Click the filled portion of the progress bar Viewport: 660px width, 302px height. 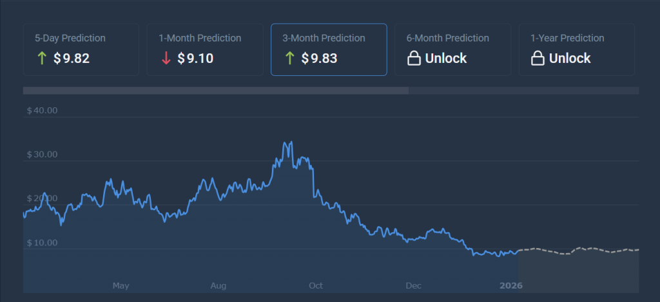(215, 91)
